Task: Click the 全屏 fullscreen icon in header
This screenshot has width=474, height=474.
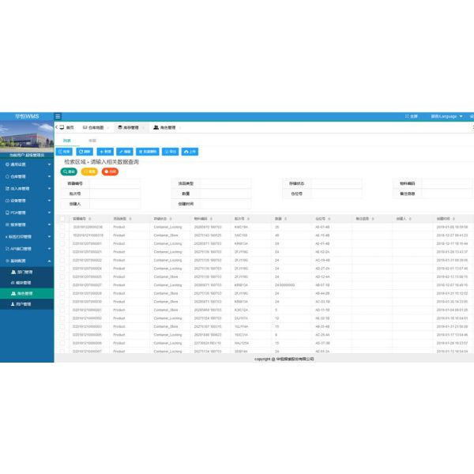Action: (x=411, y=116)
